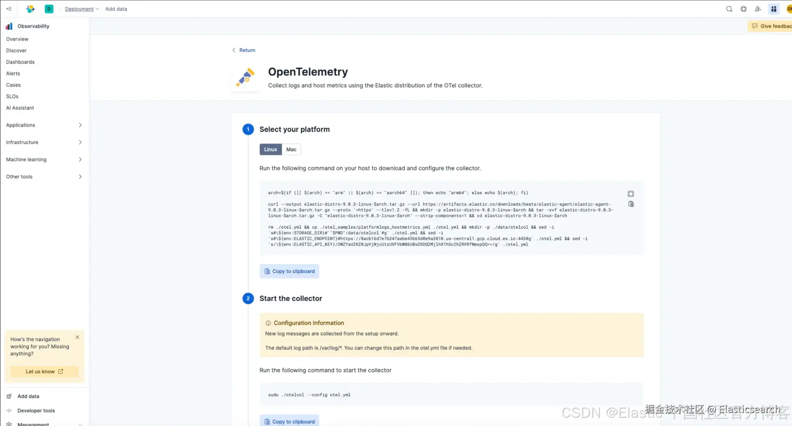The height and width of the screenshot is (426, 792).
Task: Click the Start the collector heading
Action: pyautogui.click(x=290, y=299)
